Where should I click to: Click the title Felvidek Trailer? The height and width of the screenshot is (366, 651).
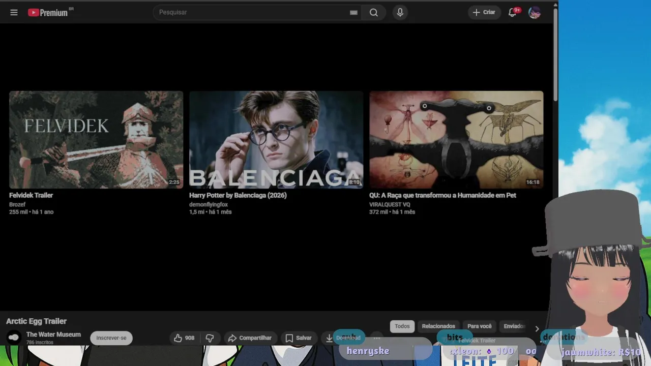31,195
